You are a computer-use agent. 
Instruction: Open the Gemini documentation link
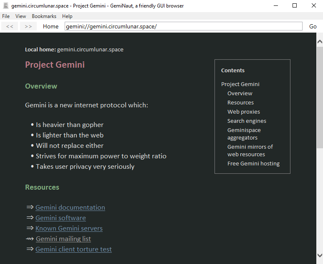pos(70,207)
